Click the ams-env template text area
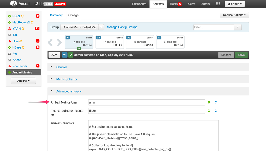The image size is (266, 151). (153, 136)
